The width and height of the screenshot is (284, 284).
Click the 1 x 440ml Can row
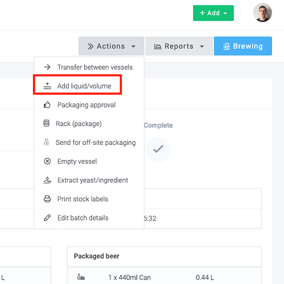point(164,277)
